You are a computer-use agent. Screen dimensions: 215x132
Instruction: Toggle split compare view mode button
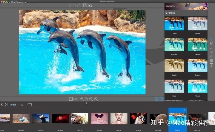tap(161, 99)
